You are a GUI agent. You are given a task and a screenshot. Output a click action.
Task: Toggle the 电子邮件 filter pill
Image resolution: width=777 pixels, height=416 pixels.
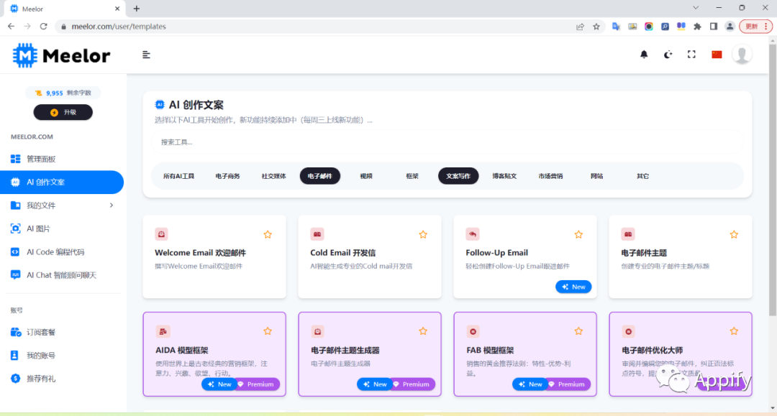coord(319,176)
